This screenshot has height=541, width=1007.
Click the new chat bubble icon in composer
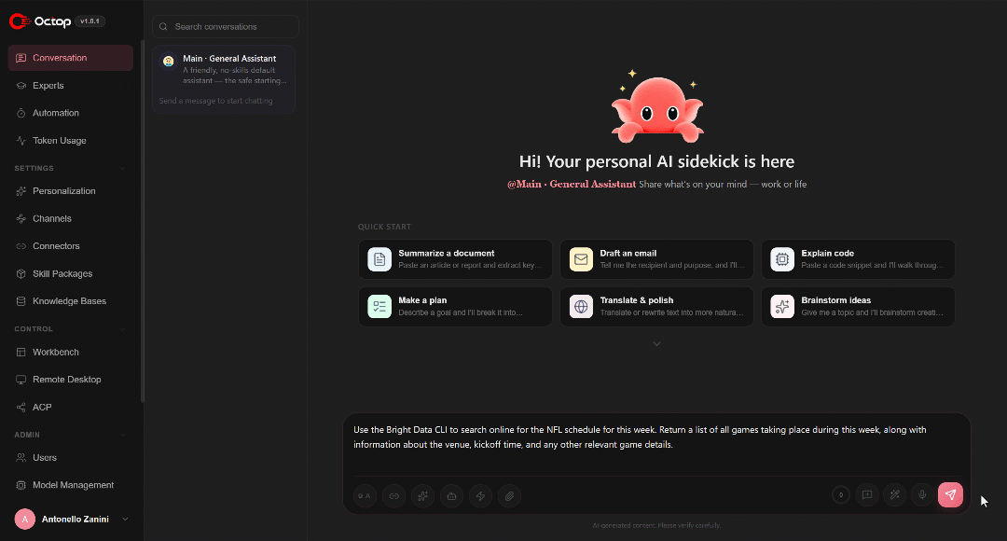click(x=867, y=494)
